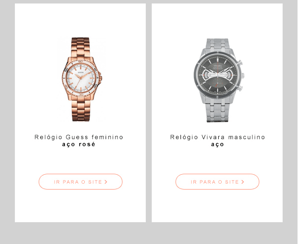Click the upper rose gold bracelet of the Guess watch
The width and height of the screenshot is (298, 244).
[81, 47]
